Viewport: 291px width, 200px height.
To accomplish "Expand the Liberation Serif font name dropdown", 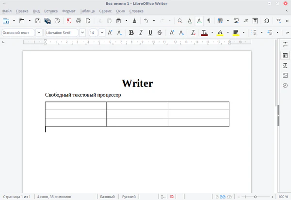I will pyautogui.click(x=82, y=33).
